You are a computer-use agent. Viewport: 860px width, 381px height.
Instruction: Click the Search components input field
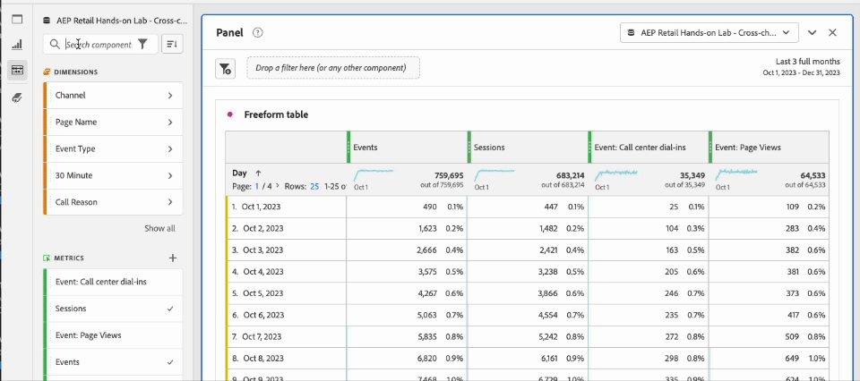click(99, 45)
